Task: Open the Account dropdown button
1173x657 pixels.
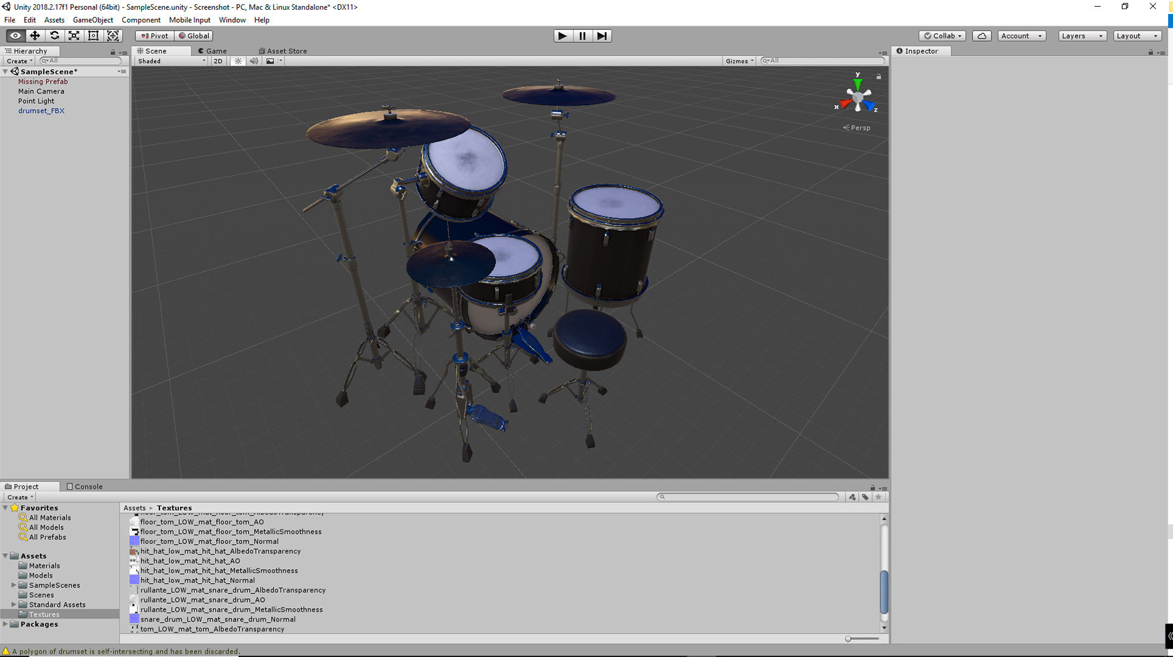Action: (x=1021, y=36)
